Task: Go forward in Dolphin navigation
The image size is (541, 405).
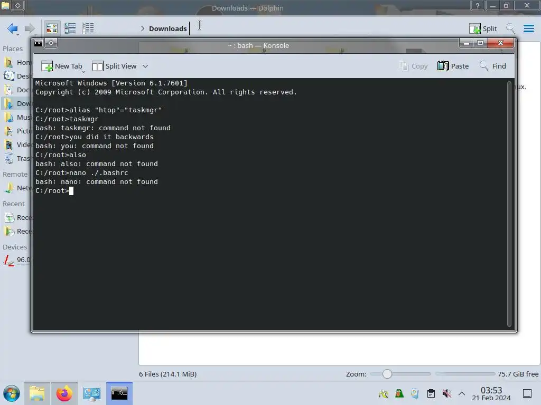Action: (30, 28)
